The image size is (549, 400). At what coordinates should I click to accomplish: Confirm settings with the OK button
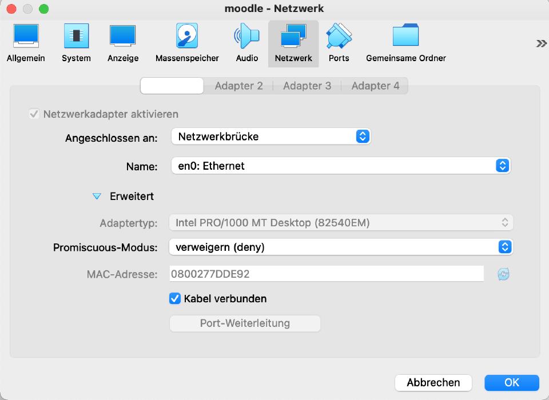(511, 382)
